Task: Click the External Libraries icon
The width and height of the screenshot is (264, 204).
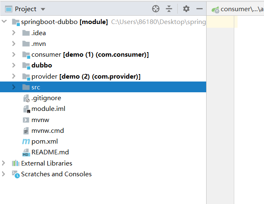Action: [16, 163]
